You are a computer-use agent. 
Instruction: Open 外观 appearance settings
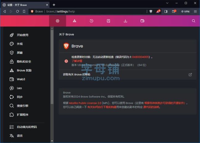pos(16,44)
